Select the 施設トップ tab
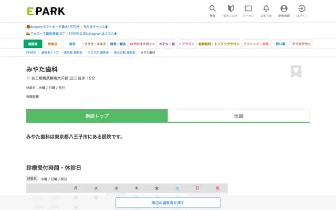This screenshot has height=210, width=336. (97, 116)
